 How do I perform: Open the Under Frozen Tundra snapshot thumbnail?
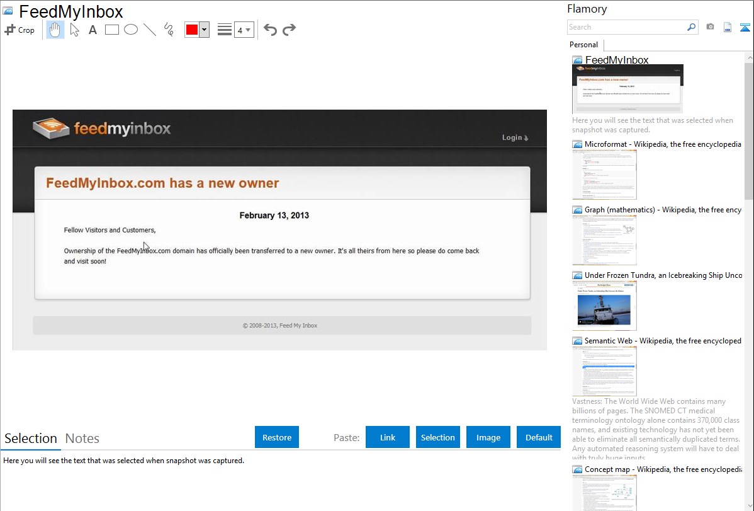point(604,306)
